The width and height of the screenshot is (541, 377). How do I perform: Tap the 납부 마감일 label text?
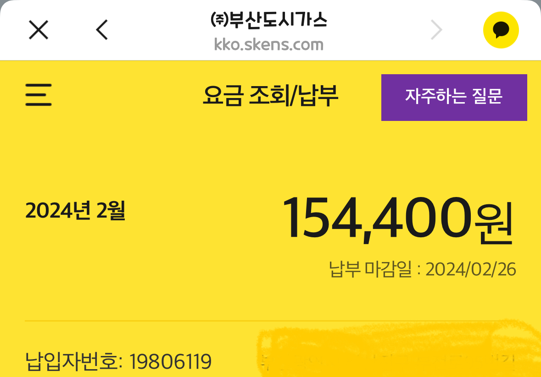point(371,269)
